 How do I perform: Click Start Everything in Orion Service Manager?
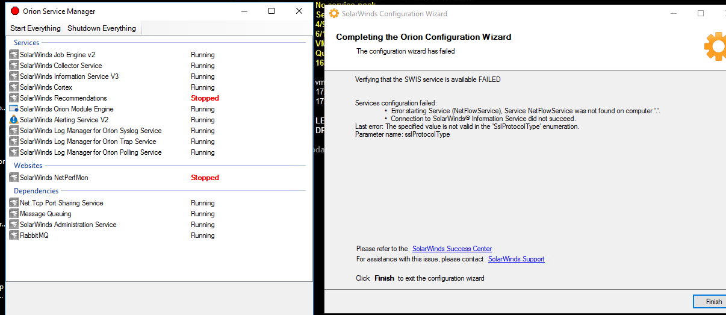pos(36,28)
